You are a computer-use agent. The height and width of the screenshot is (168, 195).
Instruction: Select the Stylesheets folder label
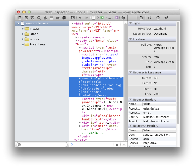pyautogui.click(x=37, y=44)
